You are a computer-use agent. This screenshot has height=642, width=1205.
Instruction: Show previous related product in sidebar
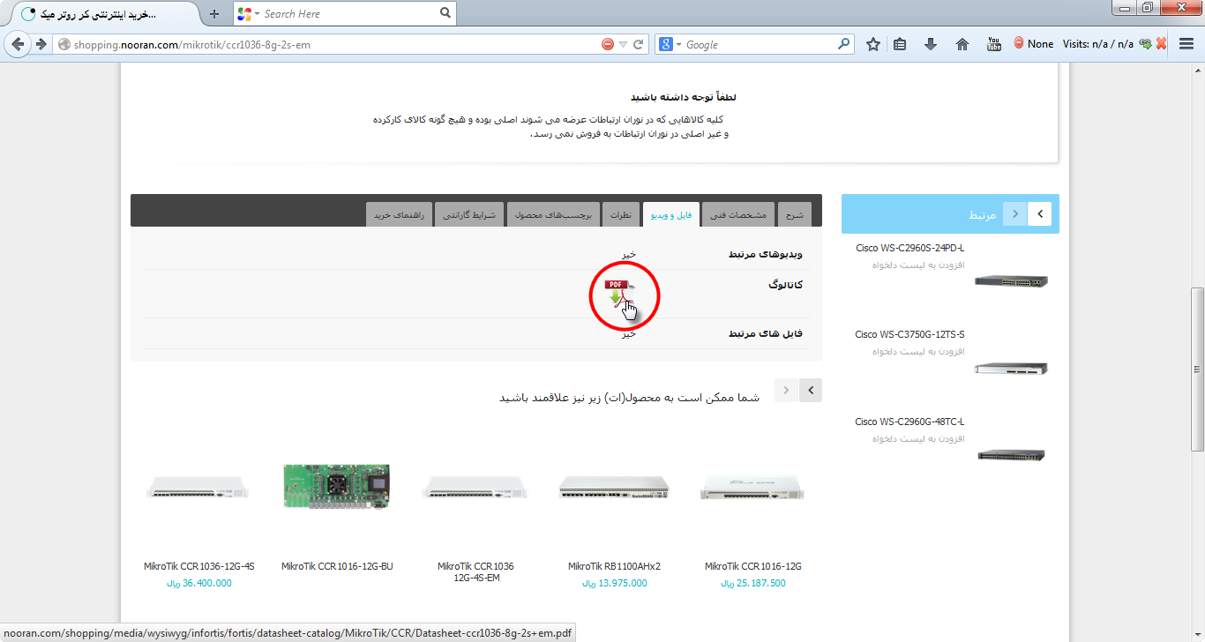pyautogui.click(x=1015, y=213)
